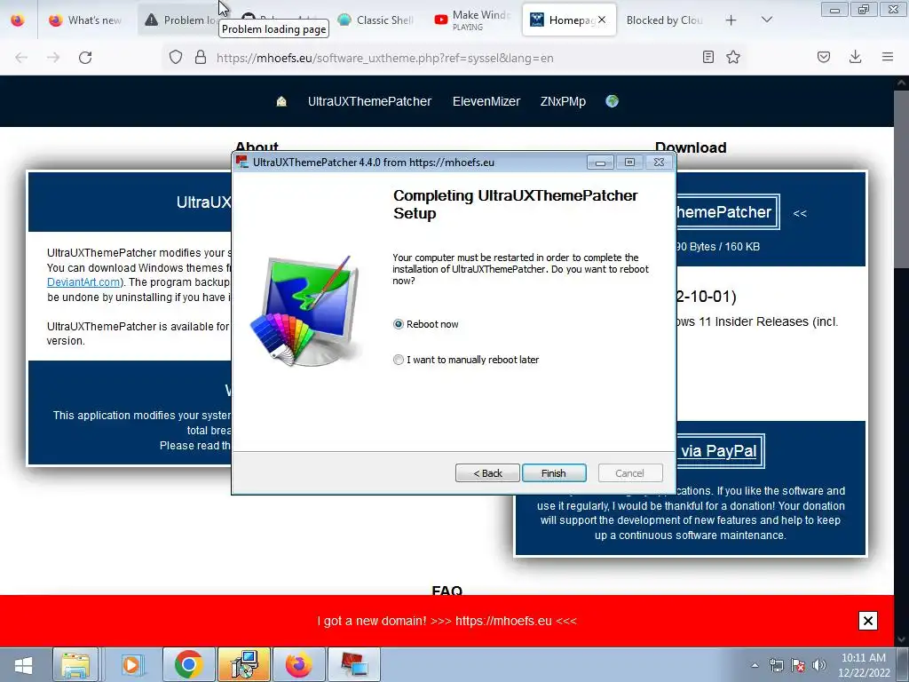Open the Firefox downloads panel

855,57
